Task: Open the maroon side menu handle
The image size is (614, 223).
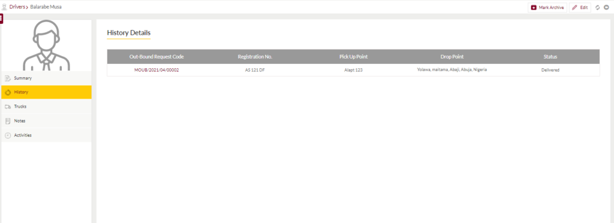Action: pos(2,18)
